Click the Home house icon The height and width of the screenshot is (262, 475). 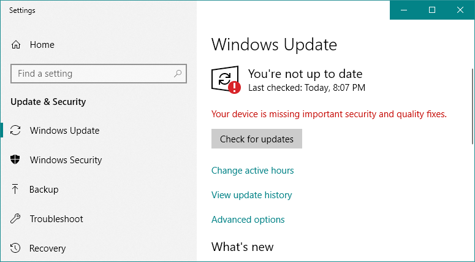coord(16,45)
